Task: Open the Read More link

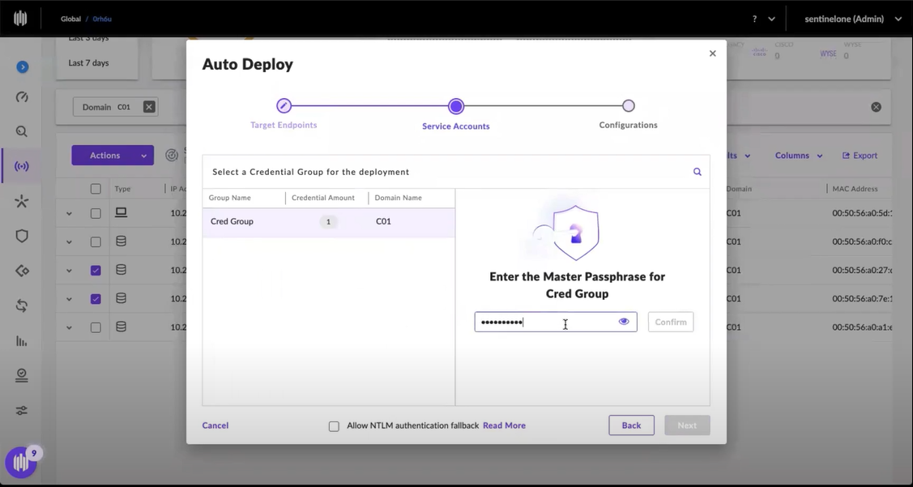Action: (504, 425)
